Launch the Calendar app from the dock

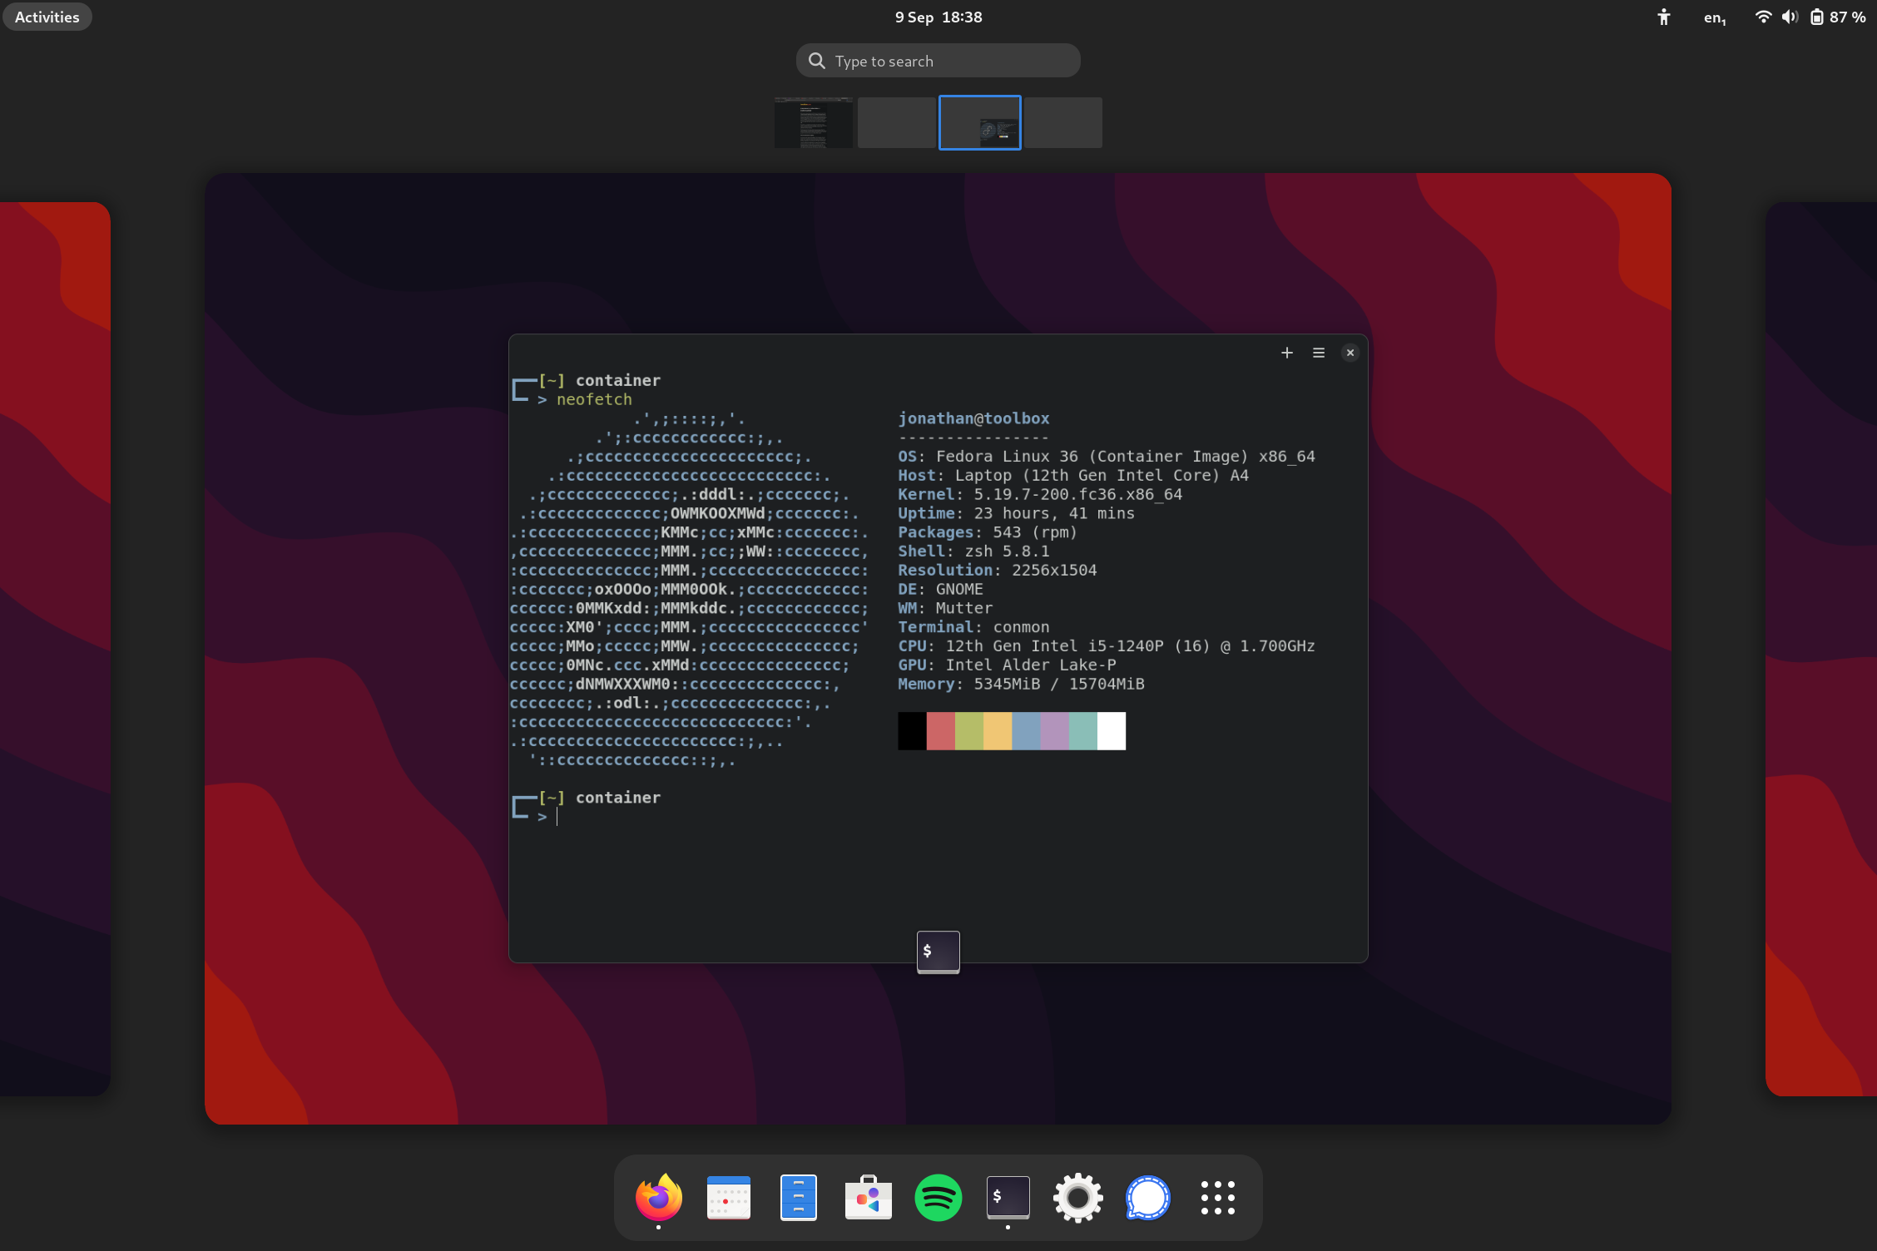(x=728, y=1198)
